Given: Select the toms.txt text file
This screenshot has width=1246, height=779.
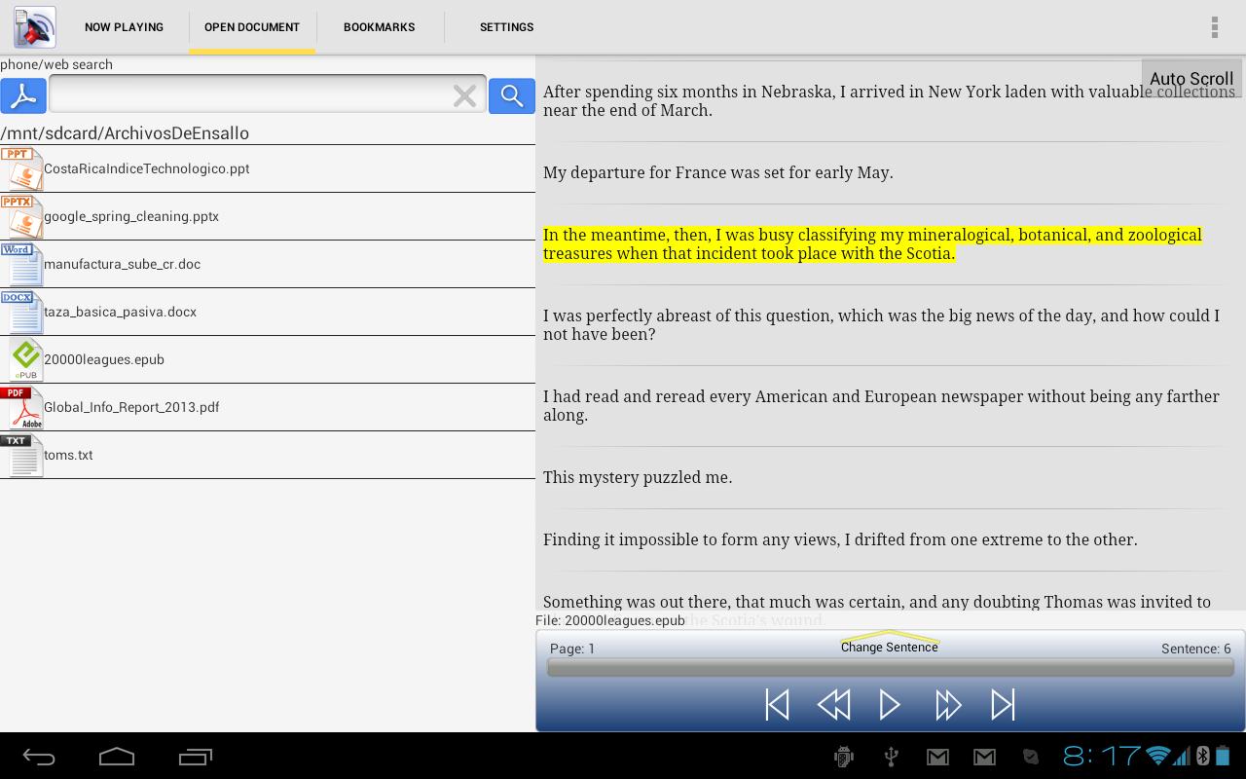Looking at the screenshot, I should click(69, 455).
